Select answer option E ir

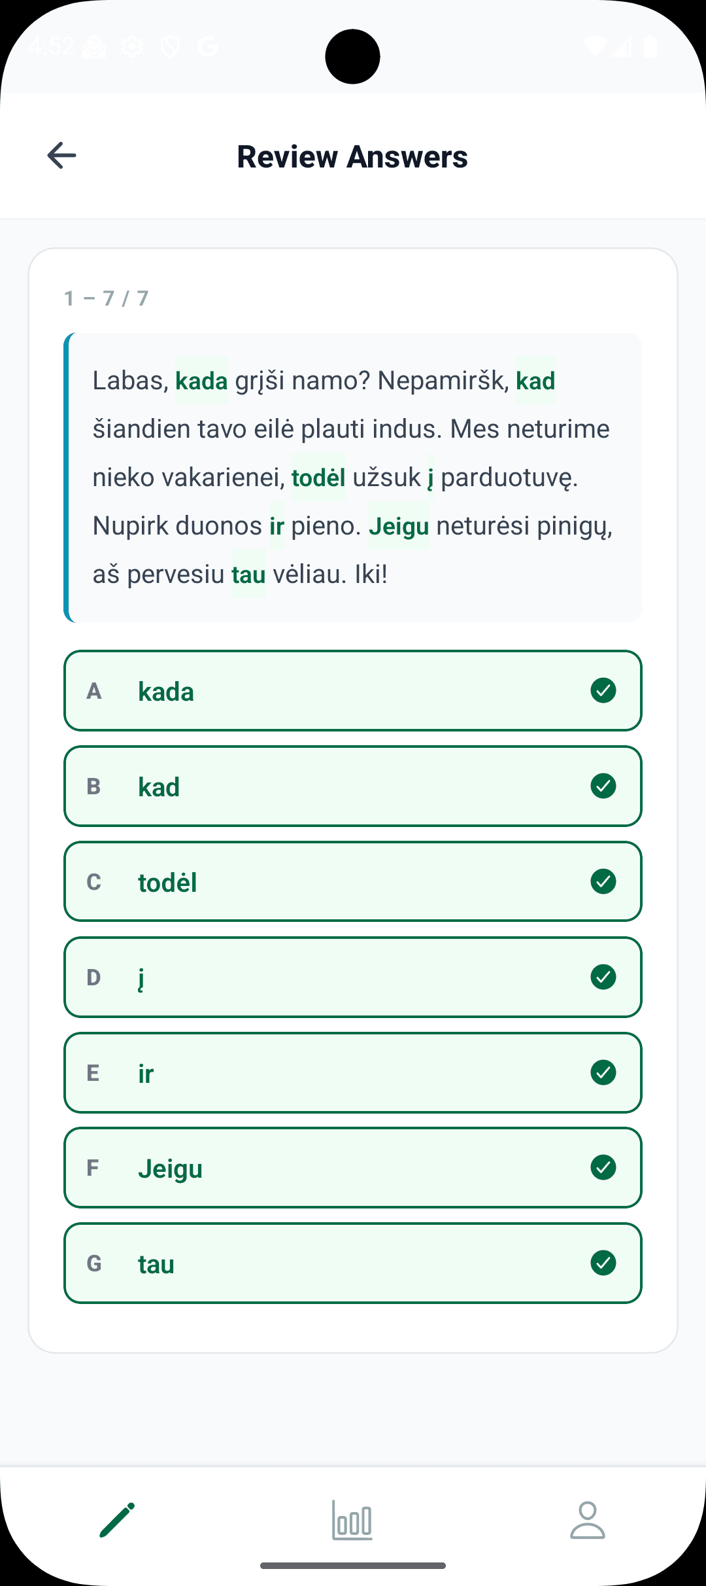353,1072
